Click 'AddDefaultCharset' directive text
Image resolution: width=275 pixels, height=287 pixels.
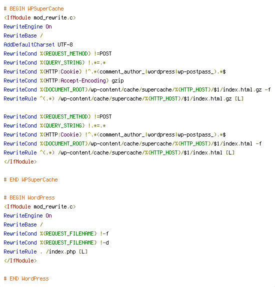point(29,44)
